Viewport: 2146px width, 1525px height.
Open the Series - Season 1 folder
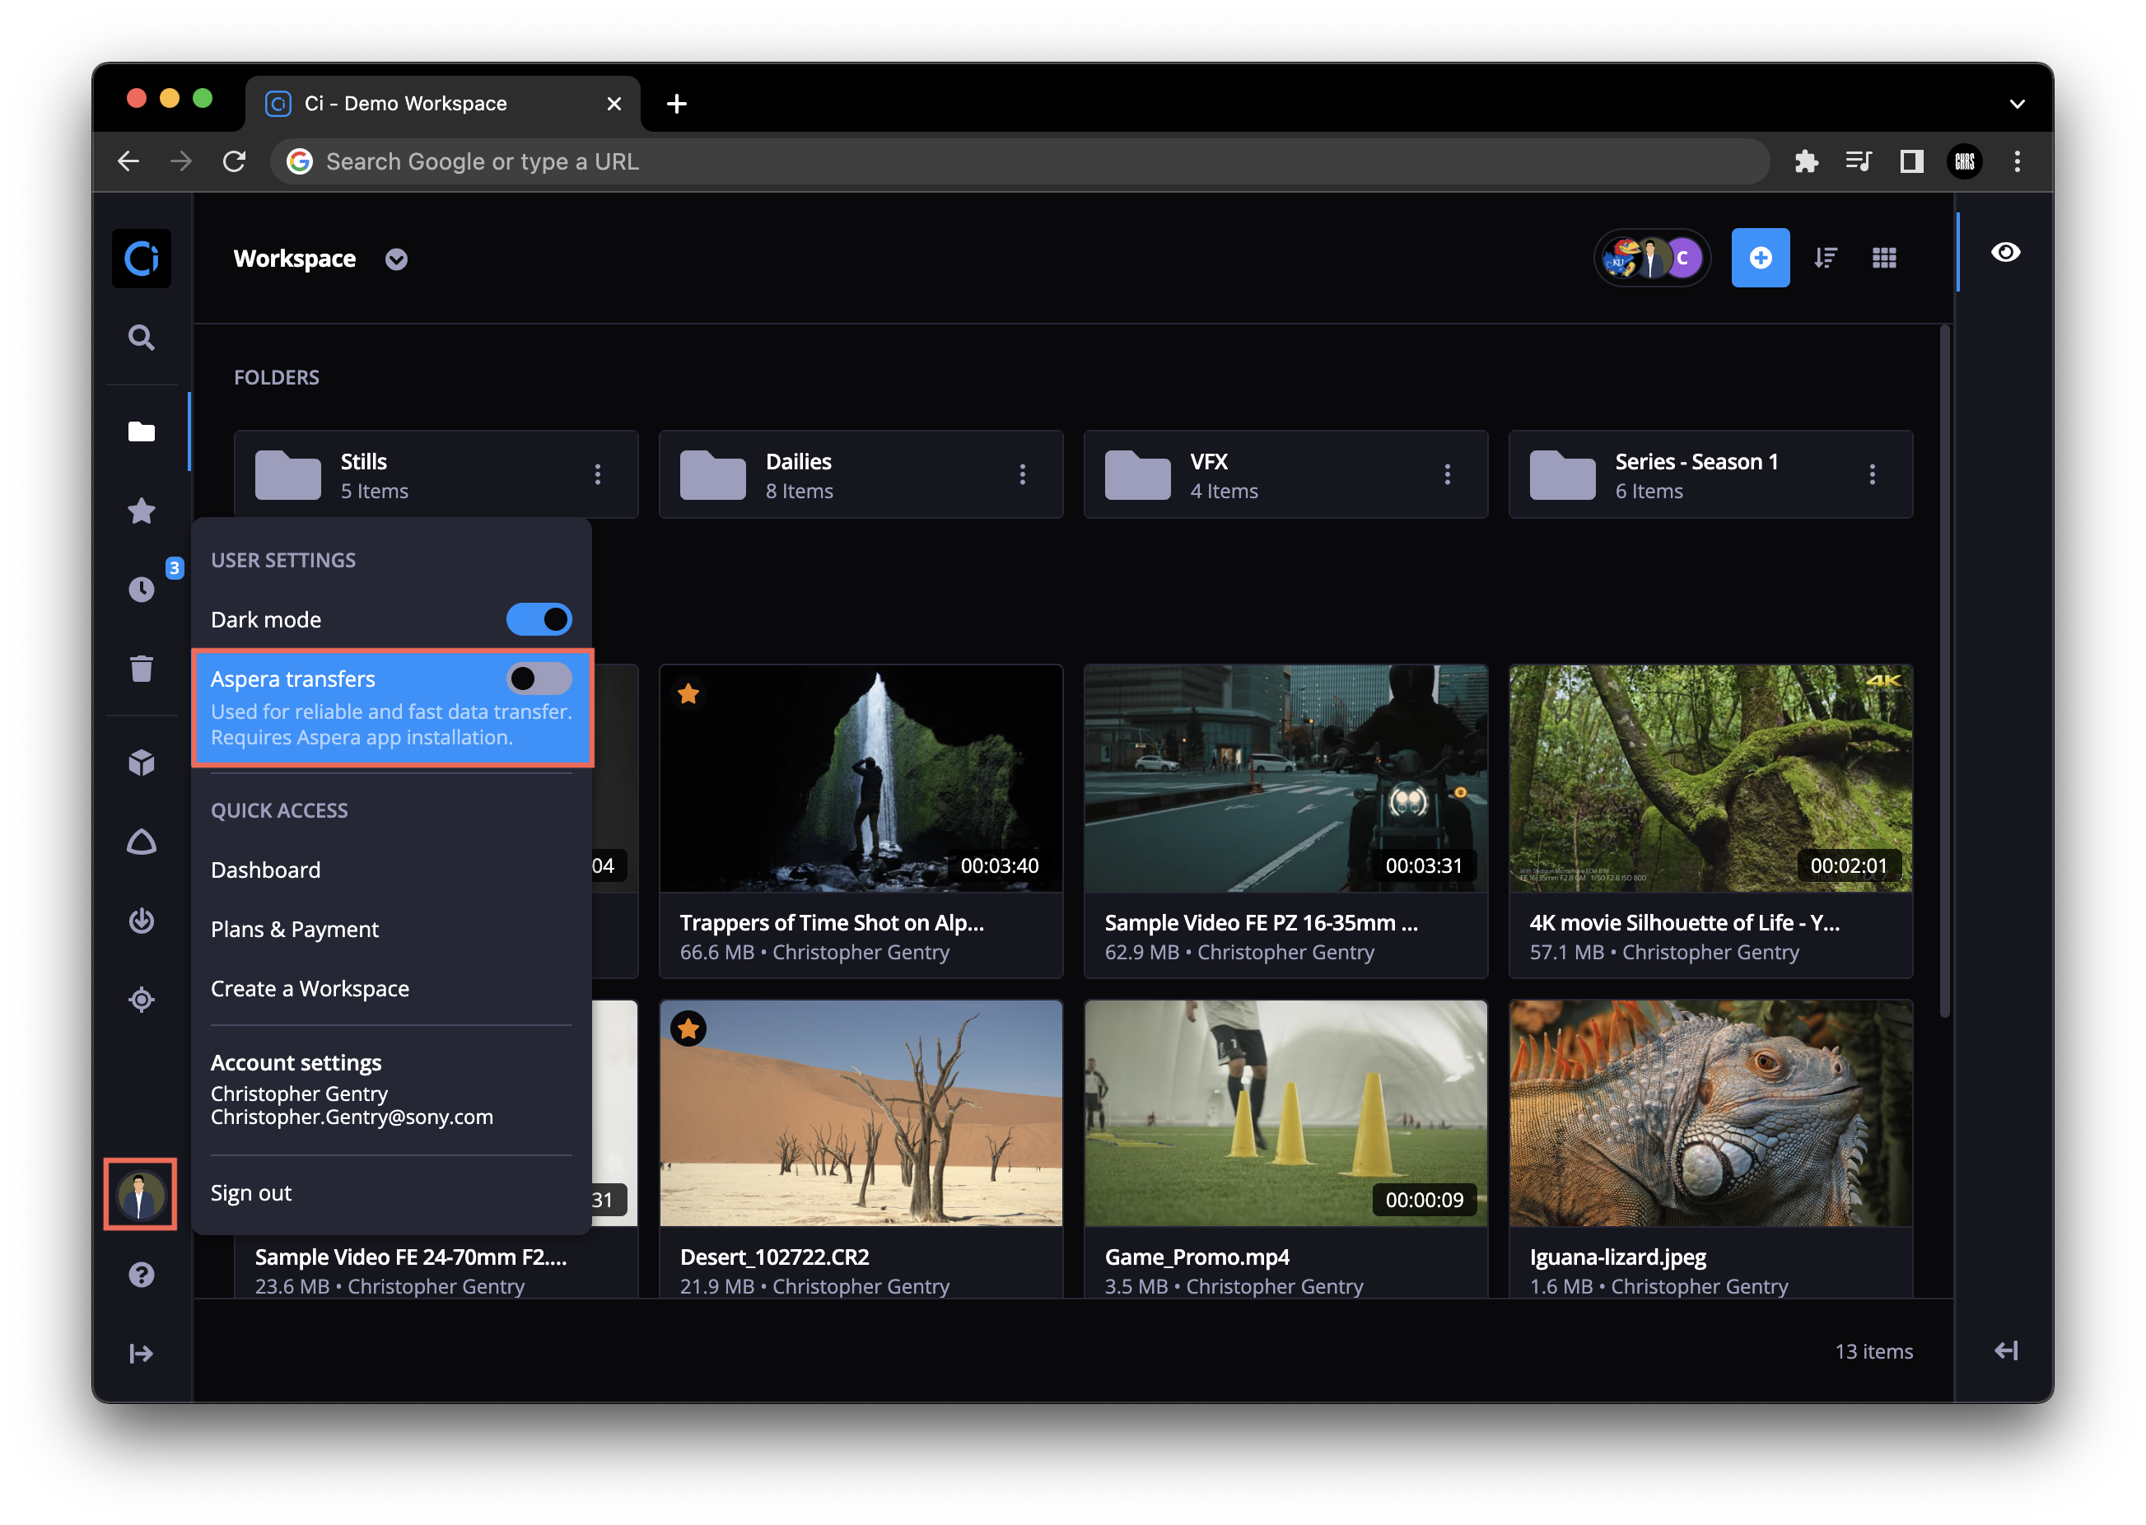[x=1710, y=474]
